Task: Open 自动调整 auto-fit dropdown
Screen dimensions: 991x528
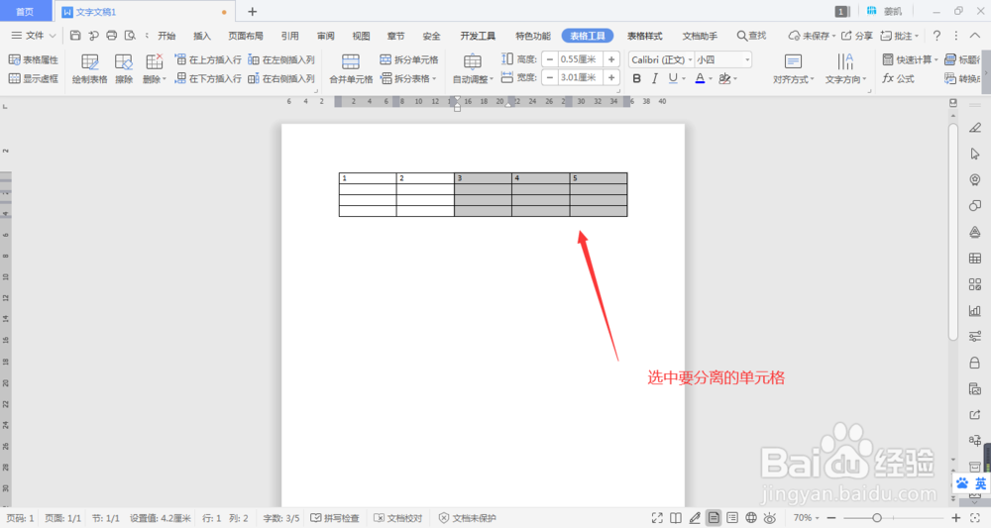Action: (x=473, y=68)
